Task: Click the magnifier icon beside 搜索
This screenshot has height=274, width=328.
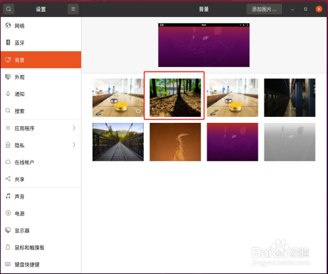Action: 8,110
